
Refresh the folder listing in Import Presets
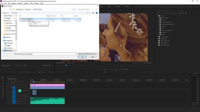(x=75, y=9)
